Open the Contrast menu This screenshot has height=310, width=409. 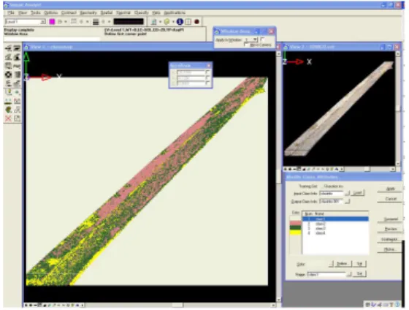click(69, 12)
